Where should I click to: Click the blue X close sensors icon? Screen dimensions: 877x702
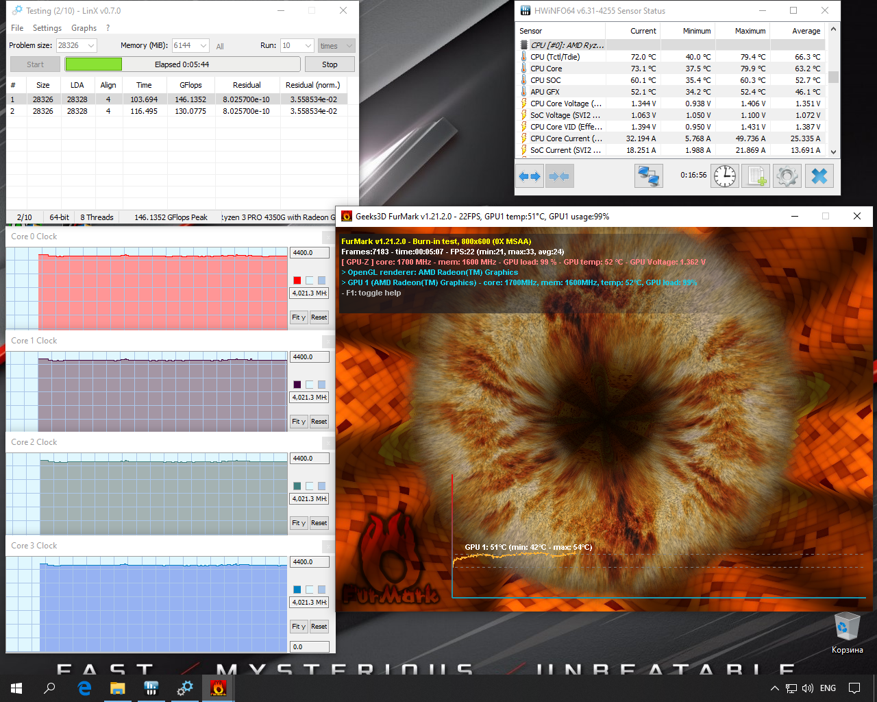coord(819,176)
